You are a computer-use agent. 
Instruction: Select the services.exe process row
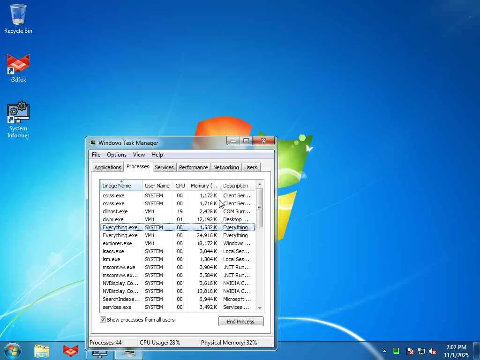[x=178, y=307]
